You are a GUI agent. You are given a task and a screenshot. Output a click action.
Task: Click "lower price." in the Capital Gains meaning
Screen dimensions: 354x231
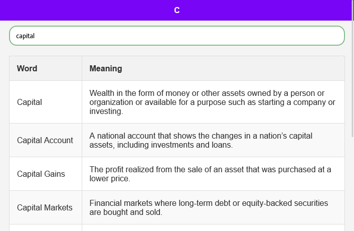pyautogui.click(x=110, y=178)
